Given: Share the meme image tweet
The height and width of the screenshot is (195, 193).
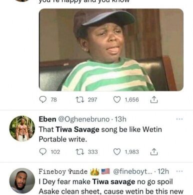Looking at the screenshot, I should 153,99.
